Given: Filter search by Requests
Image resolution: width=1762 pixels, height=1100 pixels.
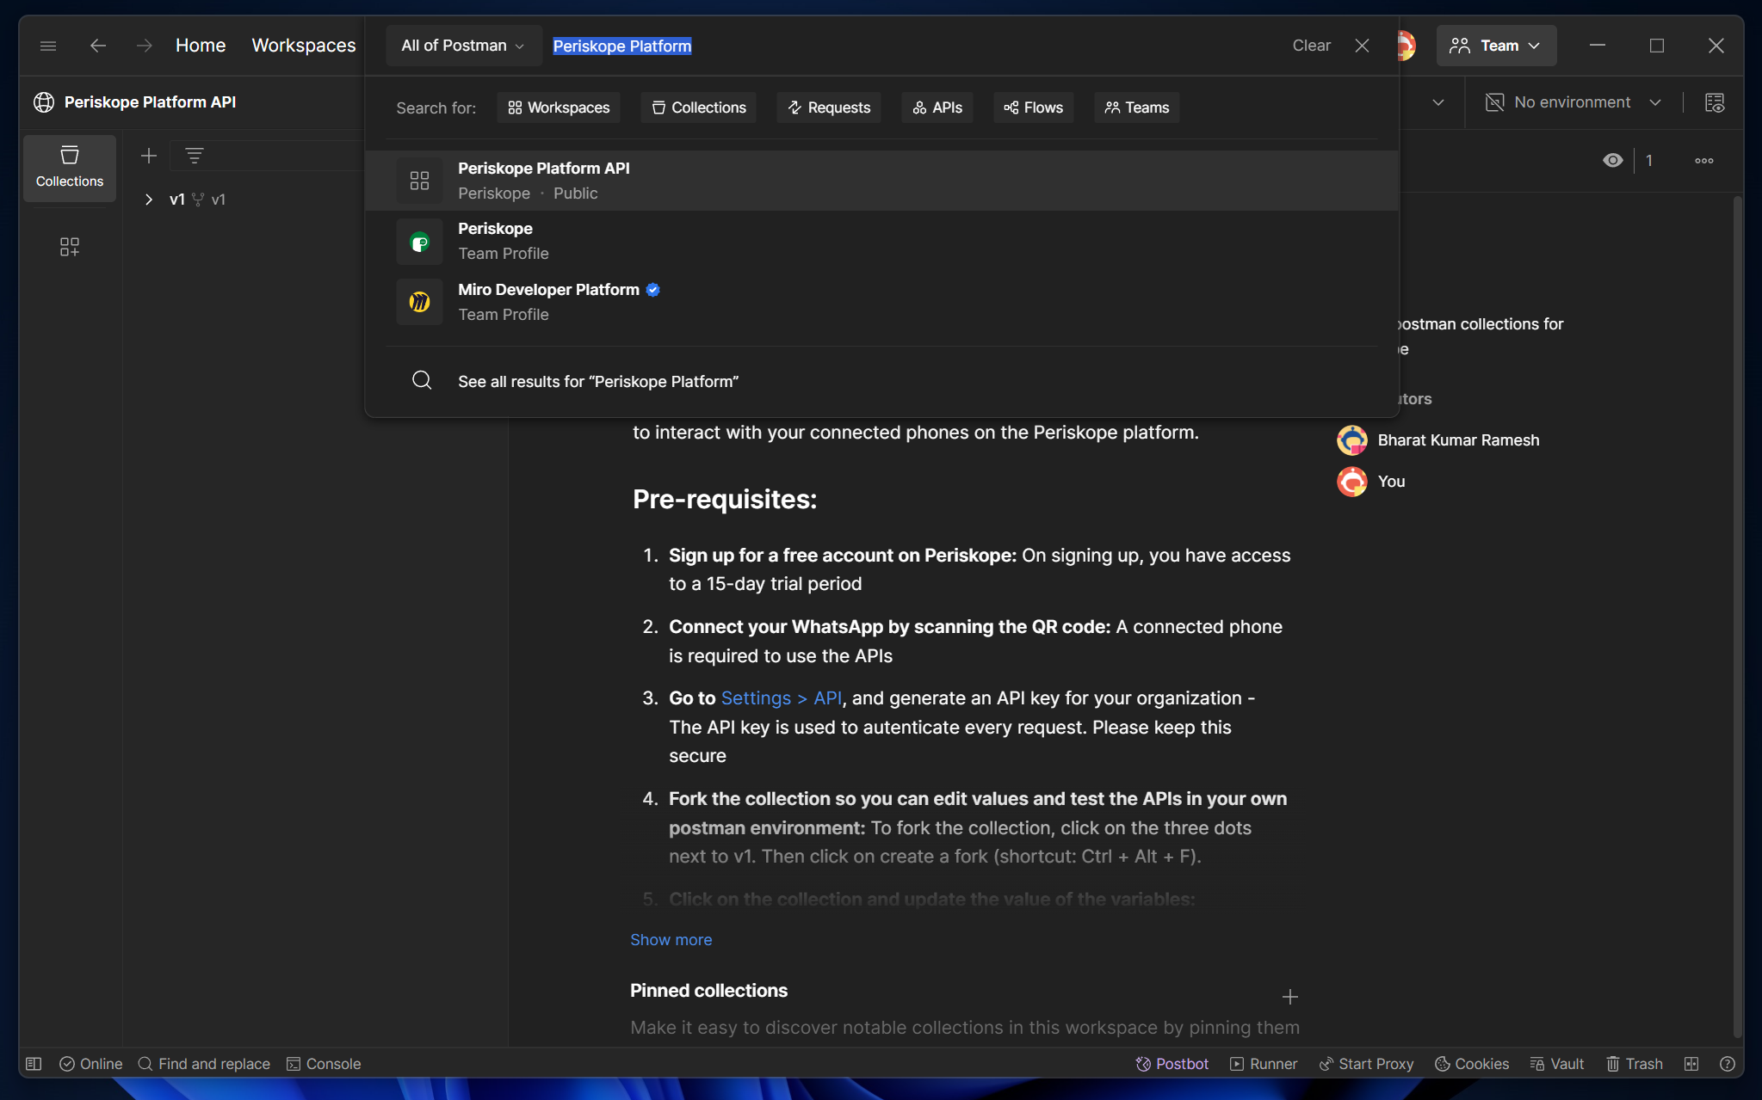Looking at the screenshot, I should (x=829, y=108).
